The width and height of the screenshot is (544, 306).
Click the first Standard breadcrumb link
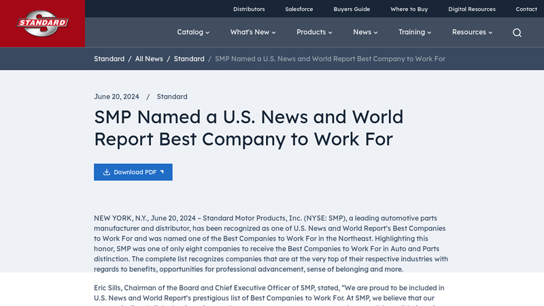[109, 58]
